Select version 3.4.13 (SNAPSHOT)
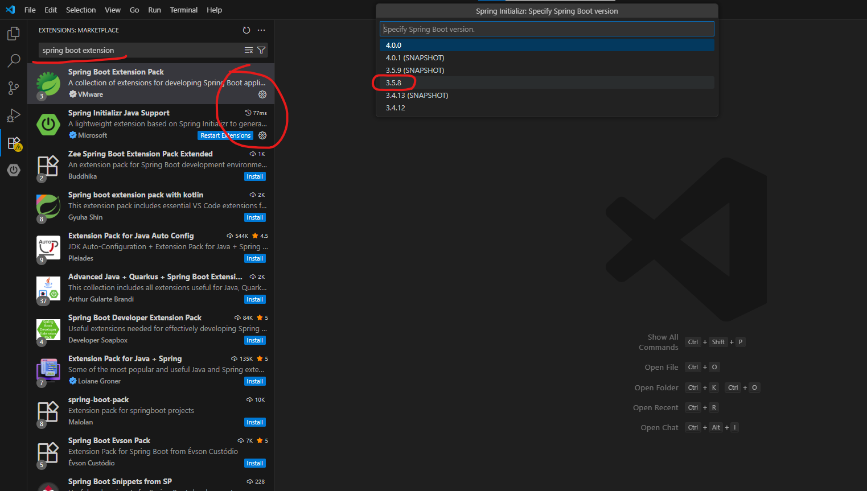The height and width of the screenshot is (491, 867). 547,95
